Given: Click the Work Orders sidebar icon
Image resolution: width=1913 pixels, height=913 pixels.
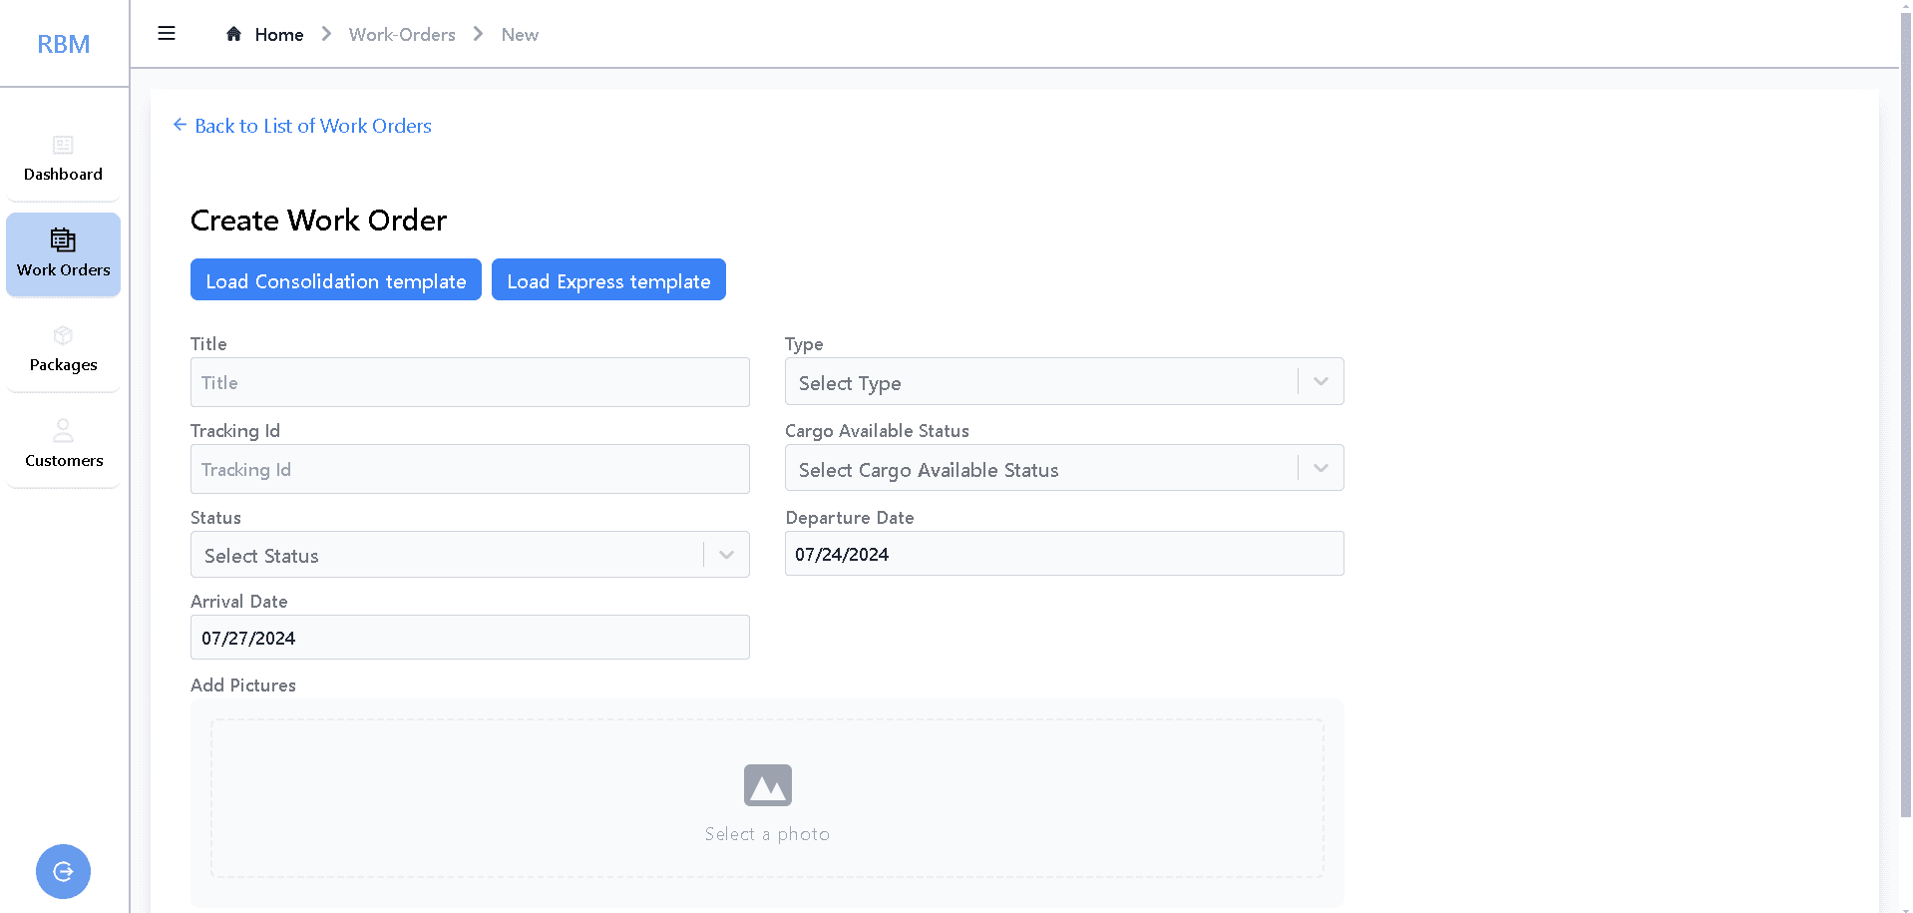Looking at the screenshot, I should (63, 239).
